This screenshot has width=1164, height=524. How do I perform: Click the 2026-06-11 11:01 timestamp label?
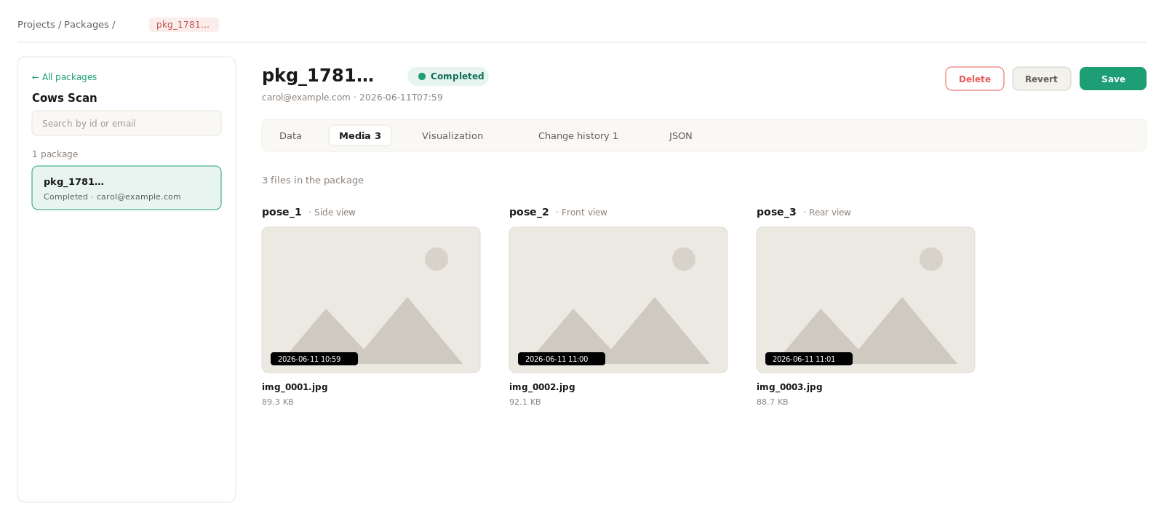pyautogui.click(x=809, y=359)
